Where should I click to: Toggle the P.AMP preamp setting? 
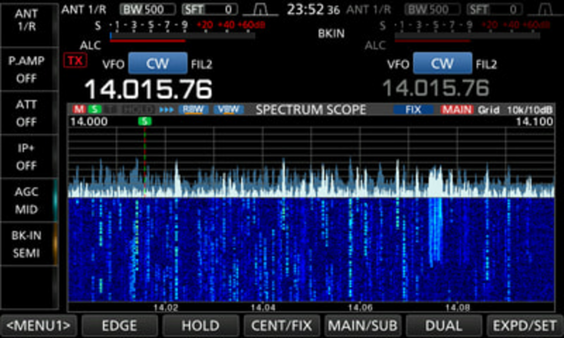(29, 69)
